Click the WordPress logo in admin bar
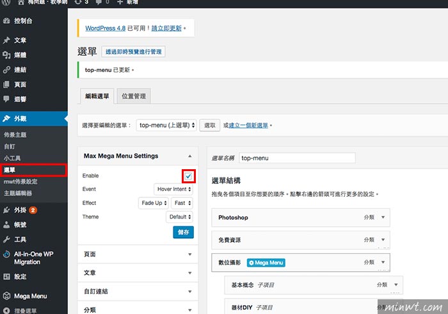 point(6,3)
